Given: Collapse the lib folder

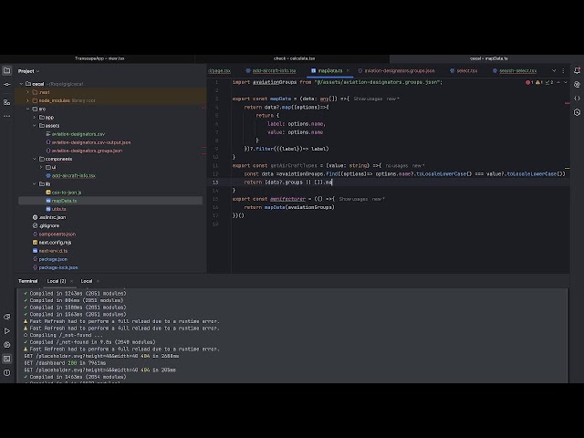Looking at the screenshot, I should (35, 184).
